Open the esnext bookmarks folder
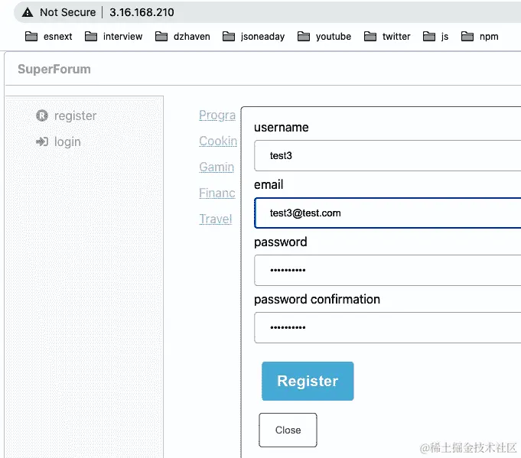Screen dimensions: 521x458 [x=48, y=37]
